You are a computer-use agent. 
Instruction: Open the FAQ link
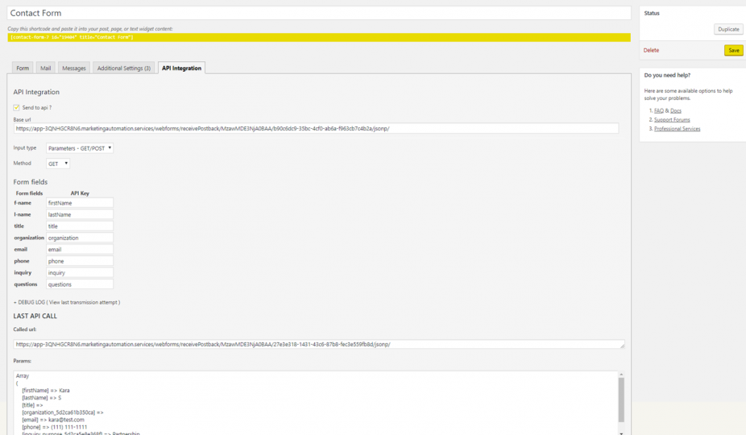[658, 110]
